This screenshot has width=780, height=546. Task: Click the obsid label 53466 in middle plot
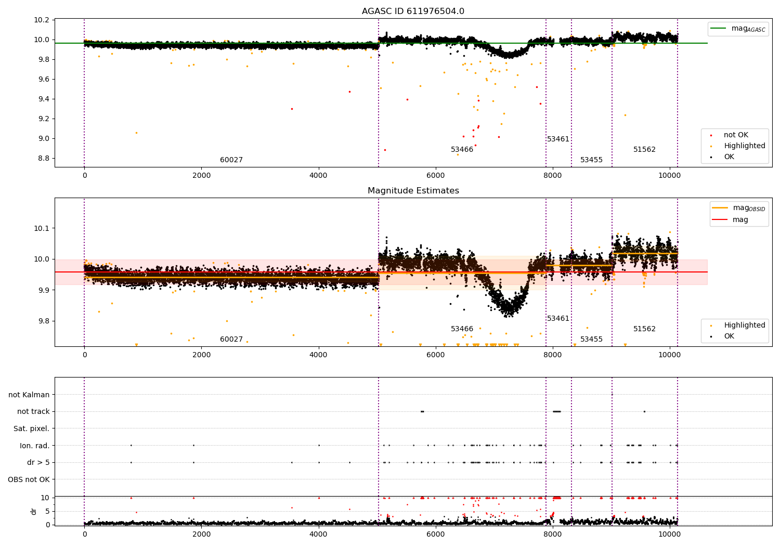(x=462, y=329)
